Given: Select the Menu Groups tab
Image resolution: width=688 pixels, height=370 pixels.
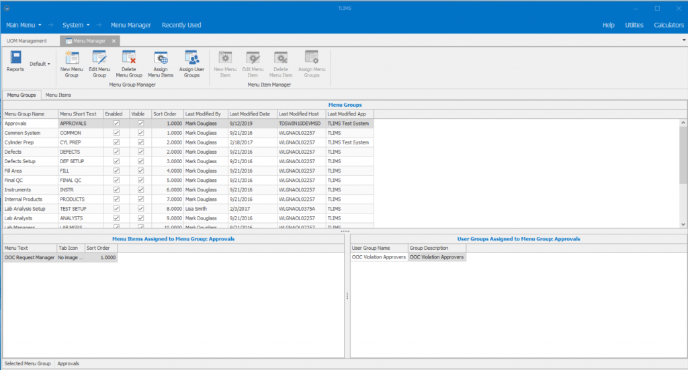Looking at the screenshot, I should point(21,95).
